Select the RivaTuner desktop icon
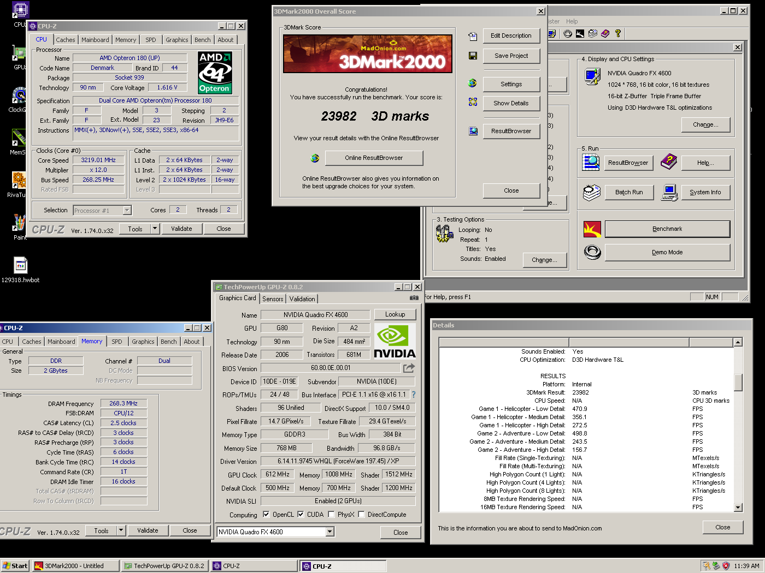The image size is (765, 573). pyautogui.click(x=20, y=181)
